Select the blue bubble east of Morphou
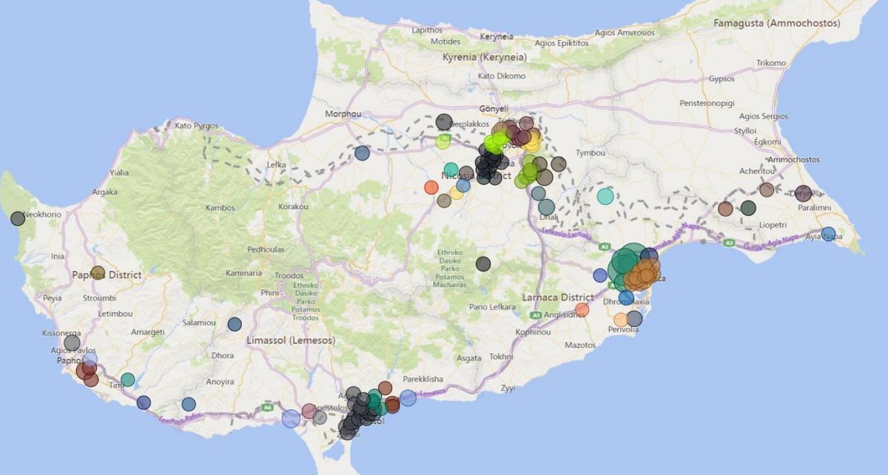 pyautogui.click(x=362, y=153)
